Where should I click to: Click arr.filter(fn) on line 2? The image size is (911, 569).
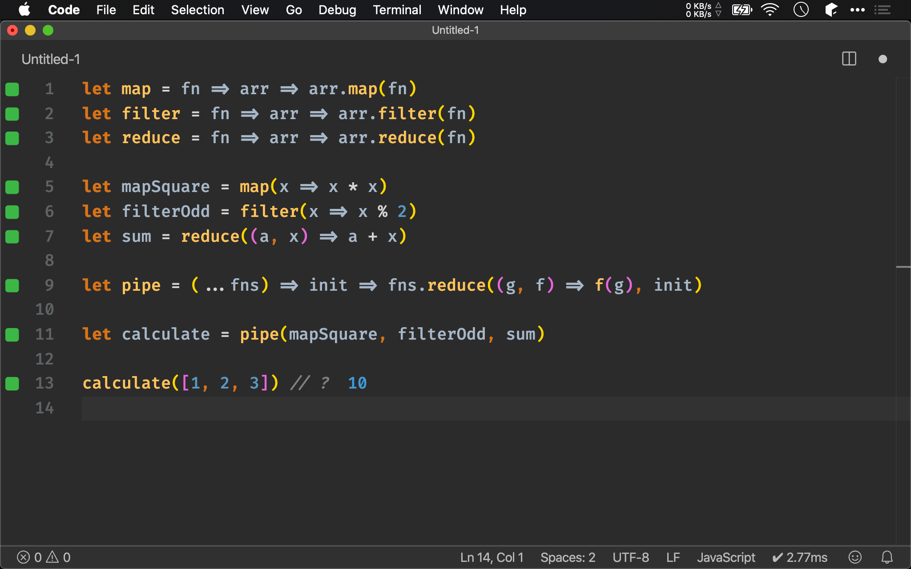(407, 114)
